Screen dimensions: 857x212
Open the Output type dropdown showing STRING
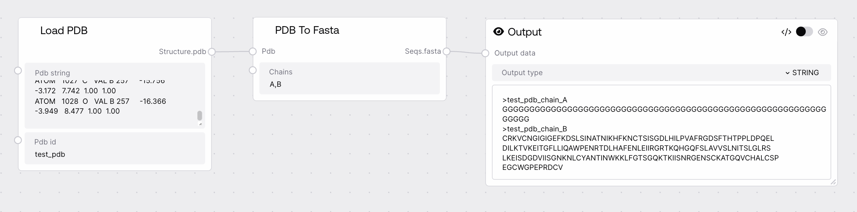pos(802,73)
